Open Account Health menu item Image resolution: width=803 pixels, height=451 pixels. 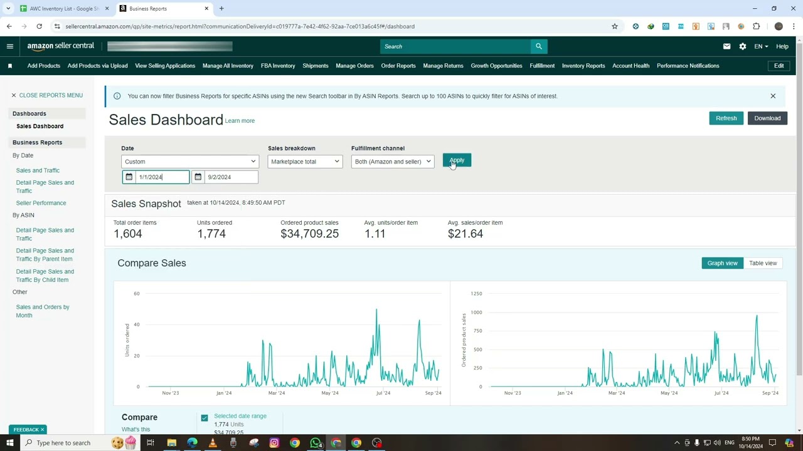tap(630, 66)
